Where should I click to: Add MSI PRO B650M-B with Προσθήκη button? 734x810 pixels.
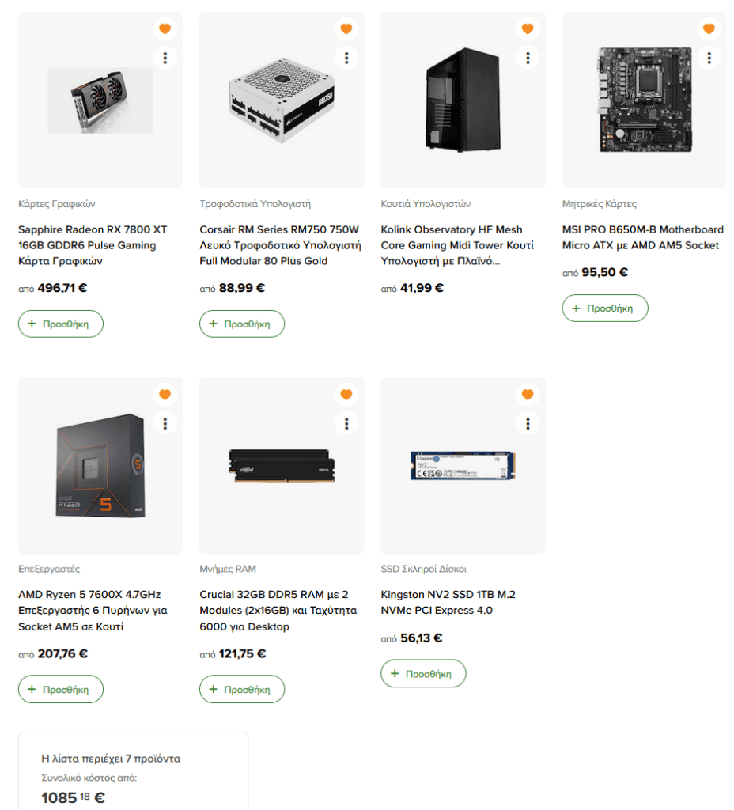[605, 308]
